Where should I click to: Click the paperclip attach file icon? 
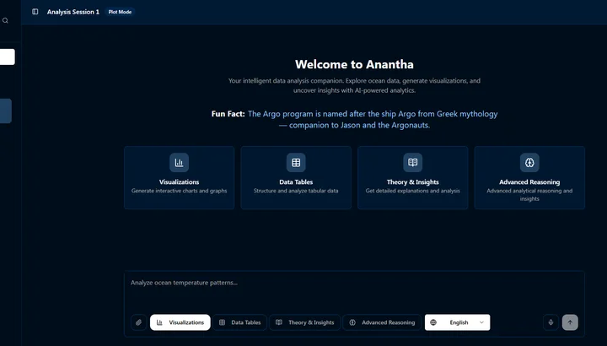[x=138, y=322]
